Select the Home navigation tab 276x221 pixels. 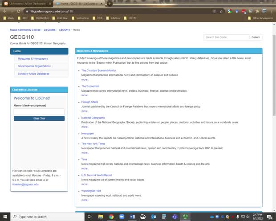[x=39, y=51]
